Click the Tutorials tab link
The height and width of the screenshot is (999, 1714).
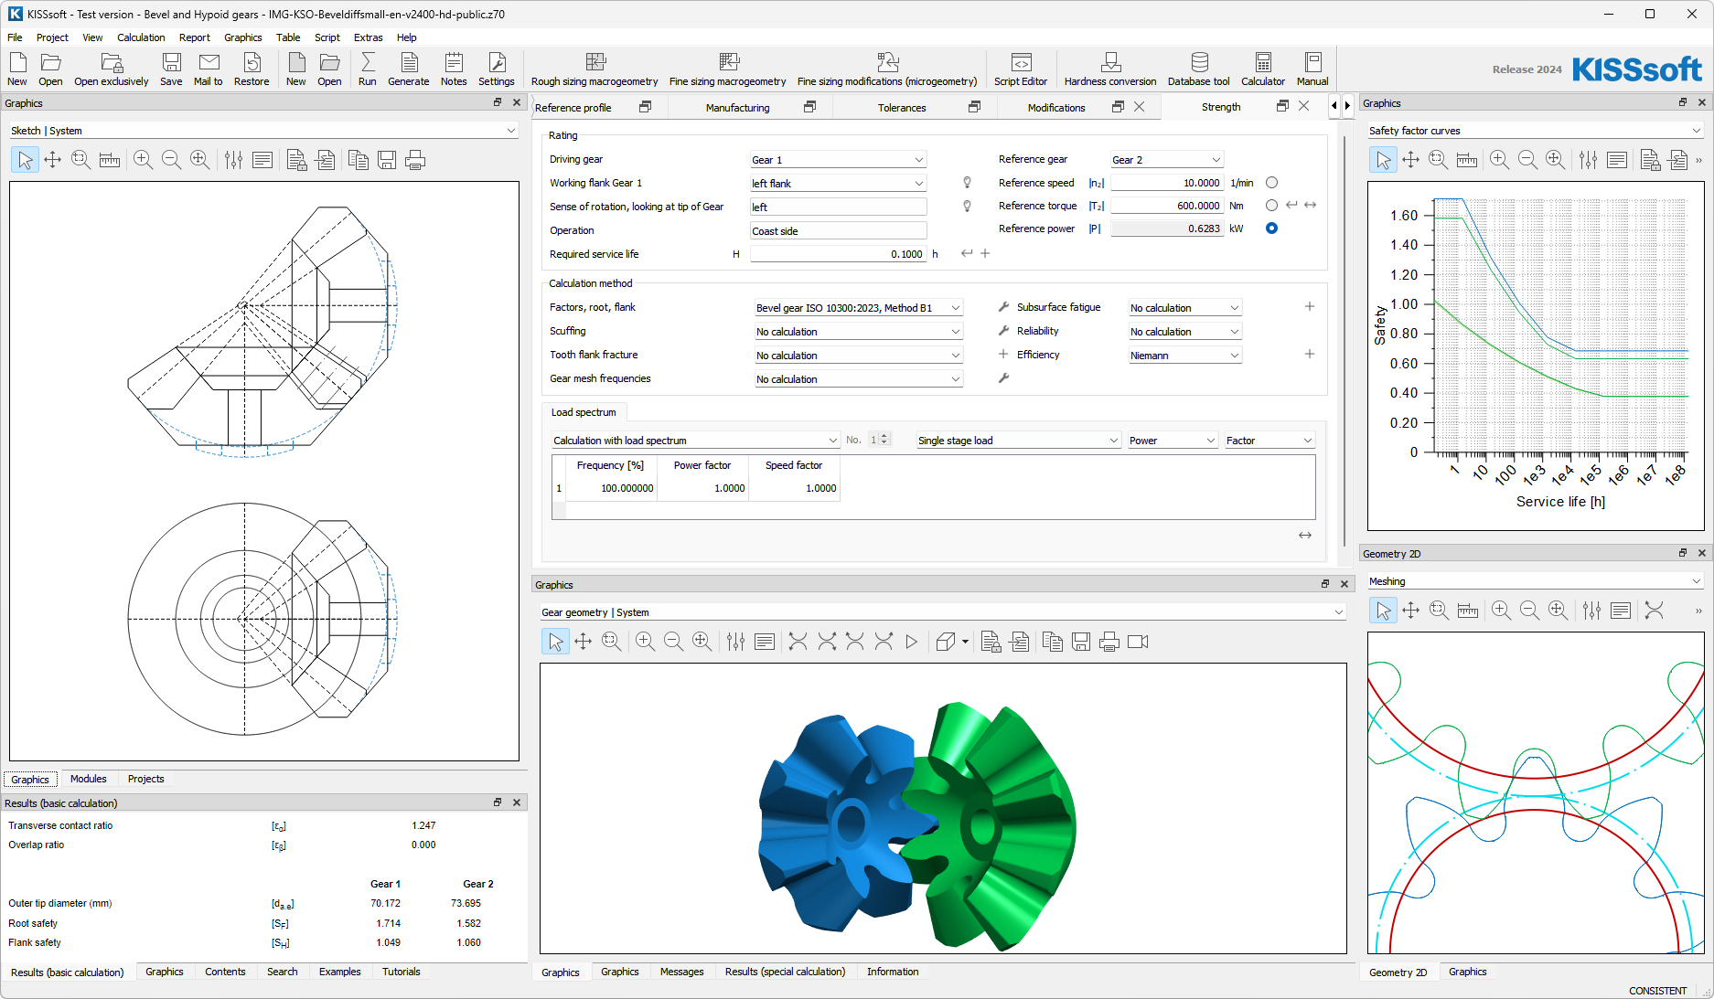[x=401, y=972]
